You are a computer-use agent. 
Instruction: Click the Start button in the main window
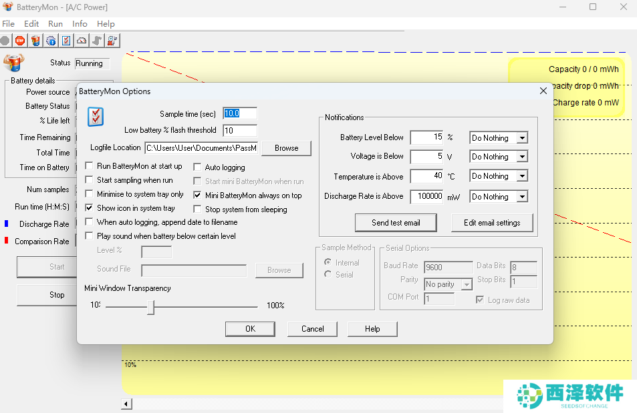pyautogui.click(x=47, y=267)
